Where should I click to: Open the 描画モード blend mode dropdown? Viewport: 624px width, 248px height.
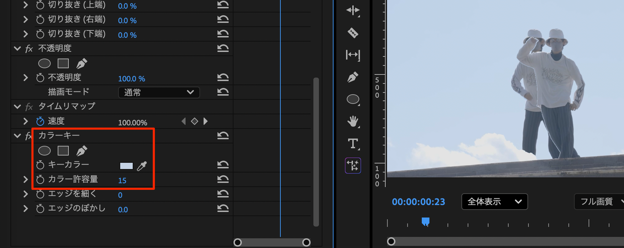[x=159, y=92]
